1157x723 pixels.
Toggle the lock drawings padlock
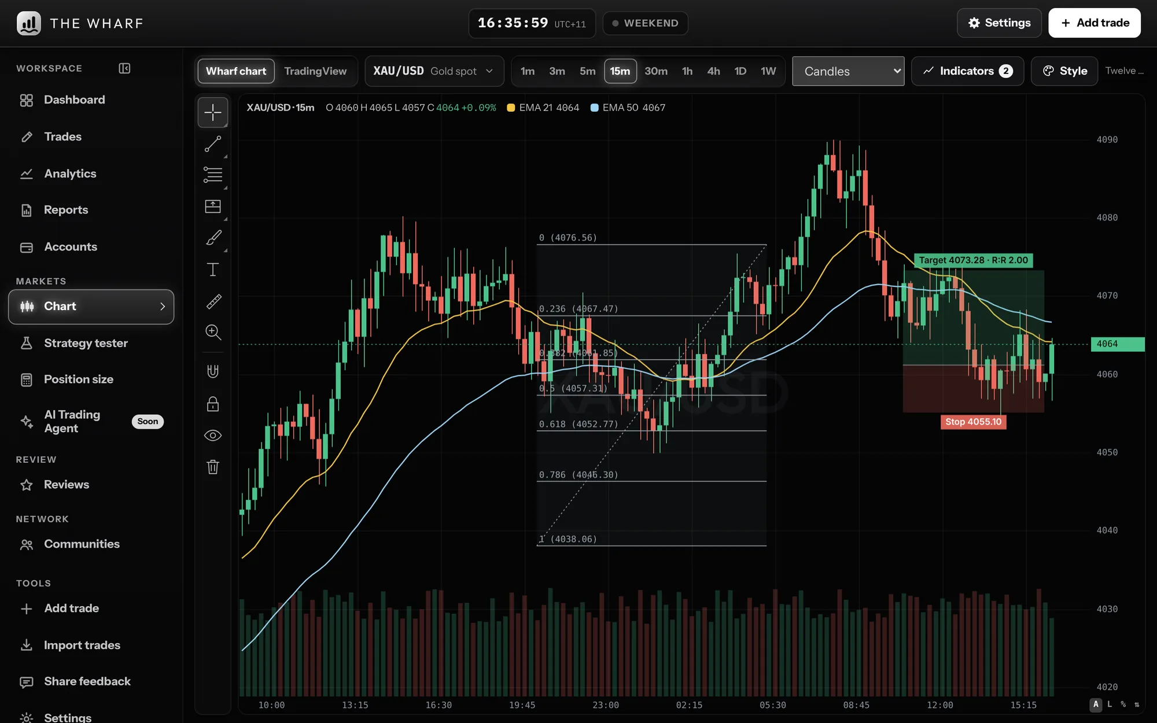[x=213, y=404]
